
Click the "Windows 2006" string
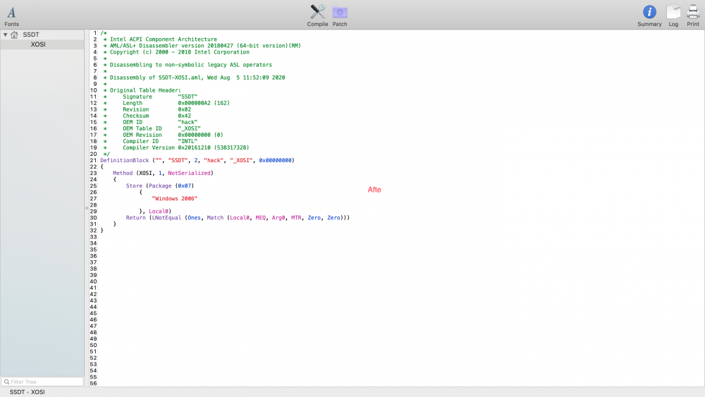[174, 198]
